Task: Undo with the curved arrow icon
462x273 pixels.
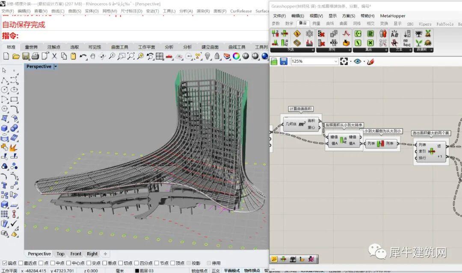Action: coord(83,56)
